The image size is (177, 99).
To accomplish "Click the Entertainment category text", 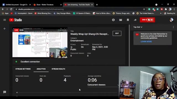I will (77, 41).
